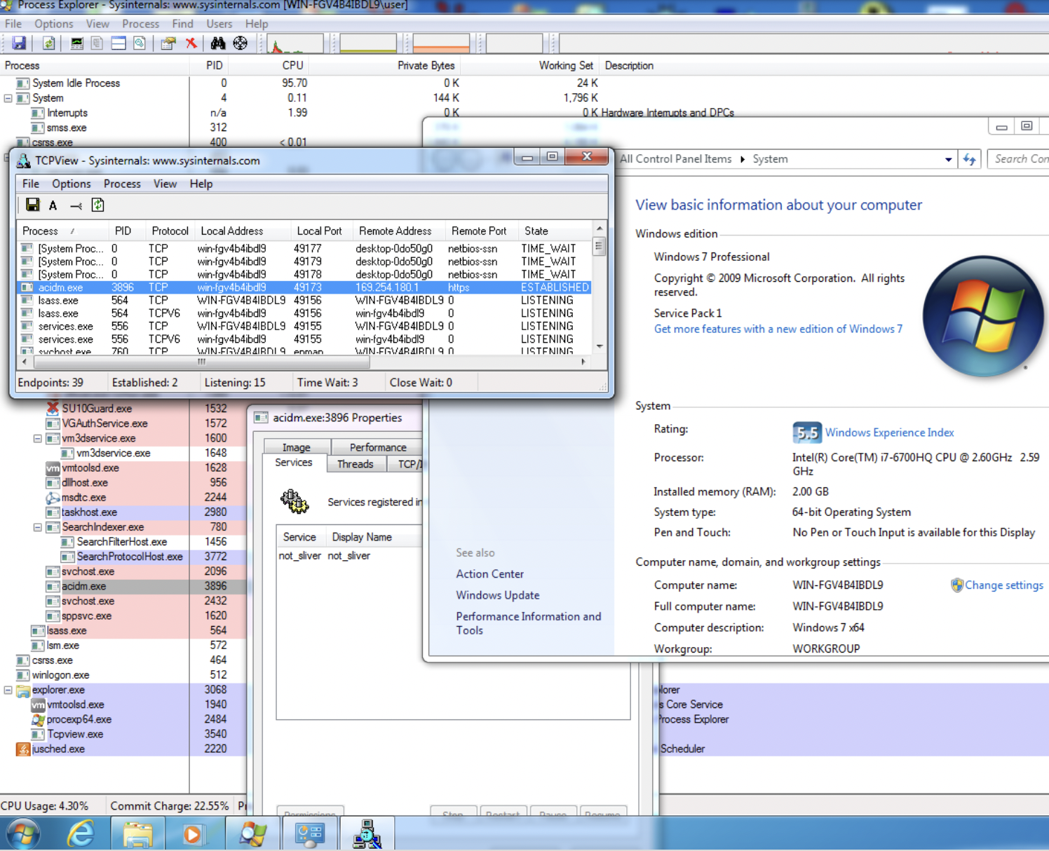Collapse the System process tree node
The width and height of the screenshot is (1049, 851).
point(8,98)
